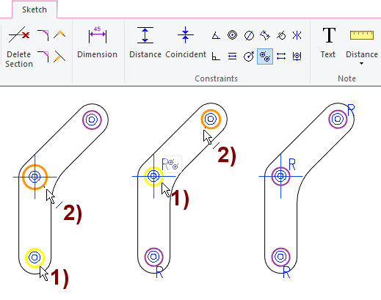381x300 pixels.
Task: Pick the arc length constraint icon
Action: (265, 35)
